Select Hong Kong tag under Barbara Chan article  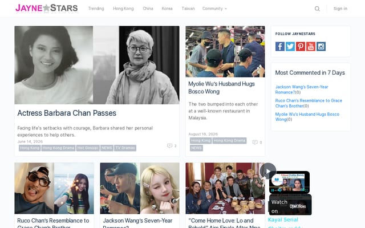[x=30, y=148]
